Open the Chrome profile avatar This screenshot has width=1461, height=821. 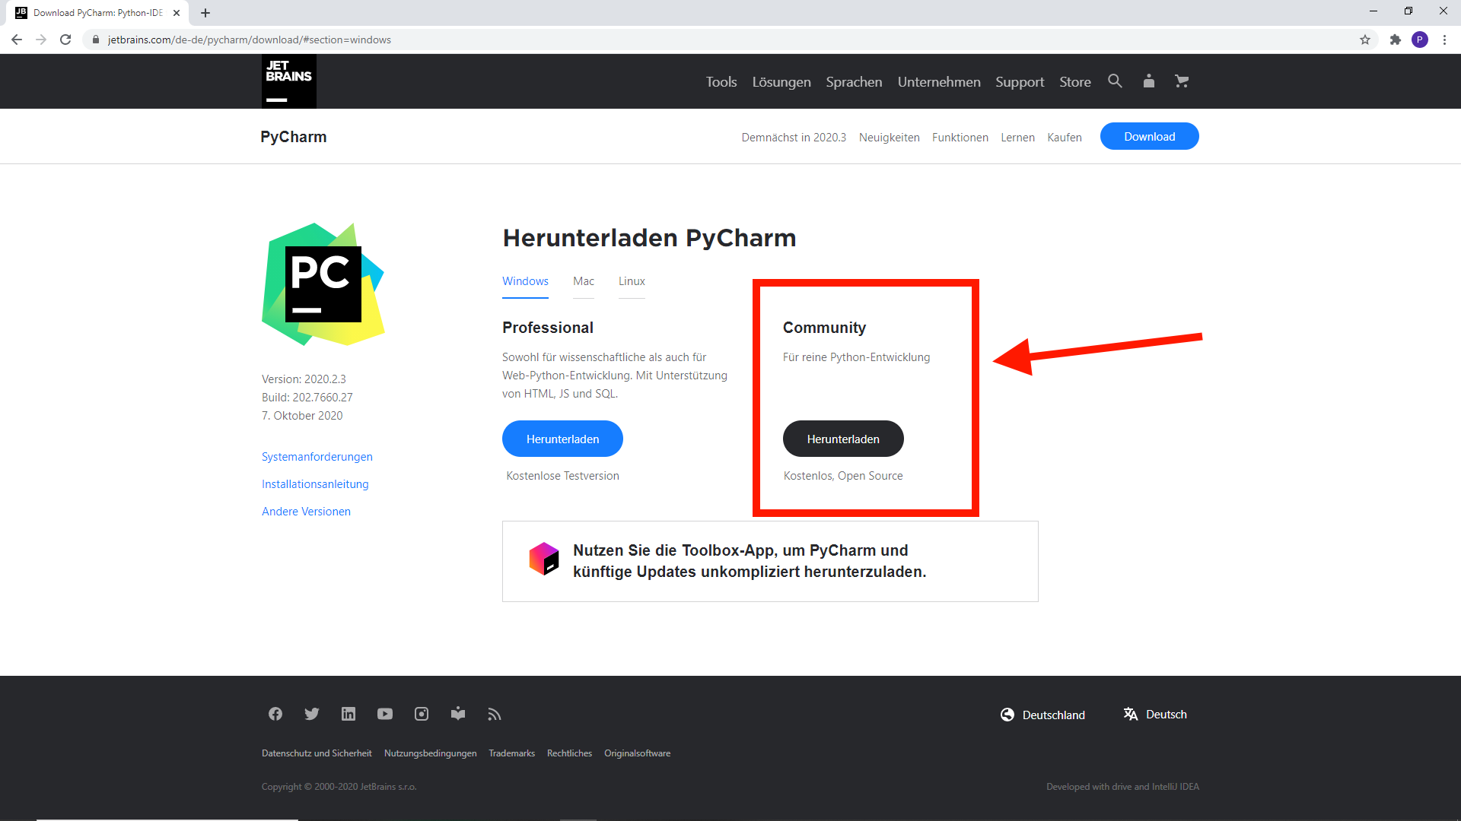1420,40
